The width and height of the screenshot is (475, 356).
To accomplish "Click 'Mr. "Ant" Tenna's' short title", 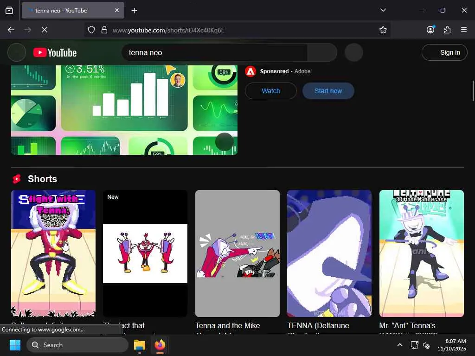I will (x=407, y=325).
